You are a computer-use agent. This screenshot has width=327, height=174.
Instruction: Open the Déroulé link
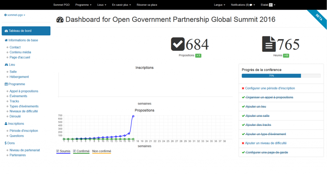[x=15, y=116]
